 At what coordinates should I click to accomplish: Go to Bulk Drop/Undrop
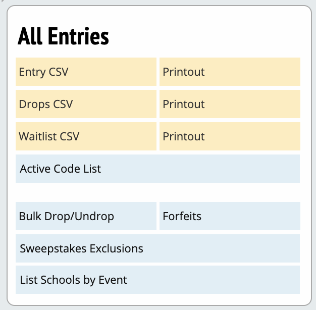click(86, 216)
